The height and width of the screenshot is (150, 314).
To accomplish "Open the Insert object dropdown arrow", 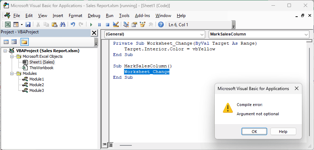I will point(22,25).
